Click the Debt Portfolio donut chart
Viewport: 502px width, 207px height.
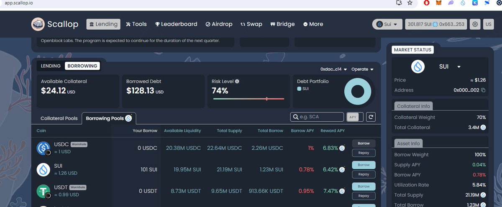click(358, 91)
